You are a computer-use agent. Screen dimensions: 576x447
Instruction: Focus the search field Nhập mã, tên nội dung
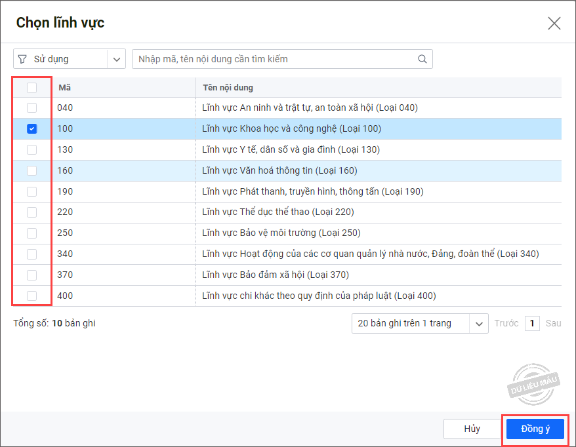[x=276, y=59]
